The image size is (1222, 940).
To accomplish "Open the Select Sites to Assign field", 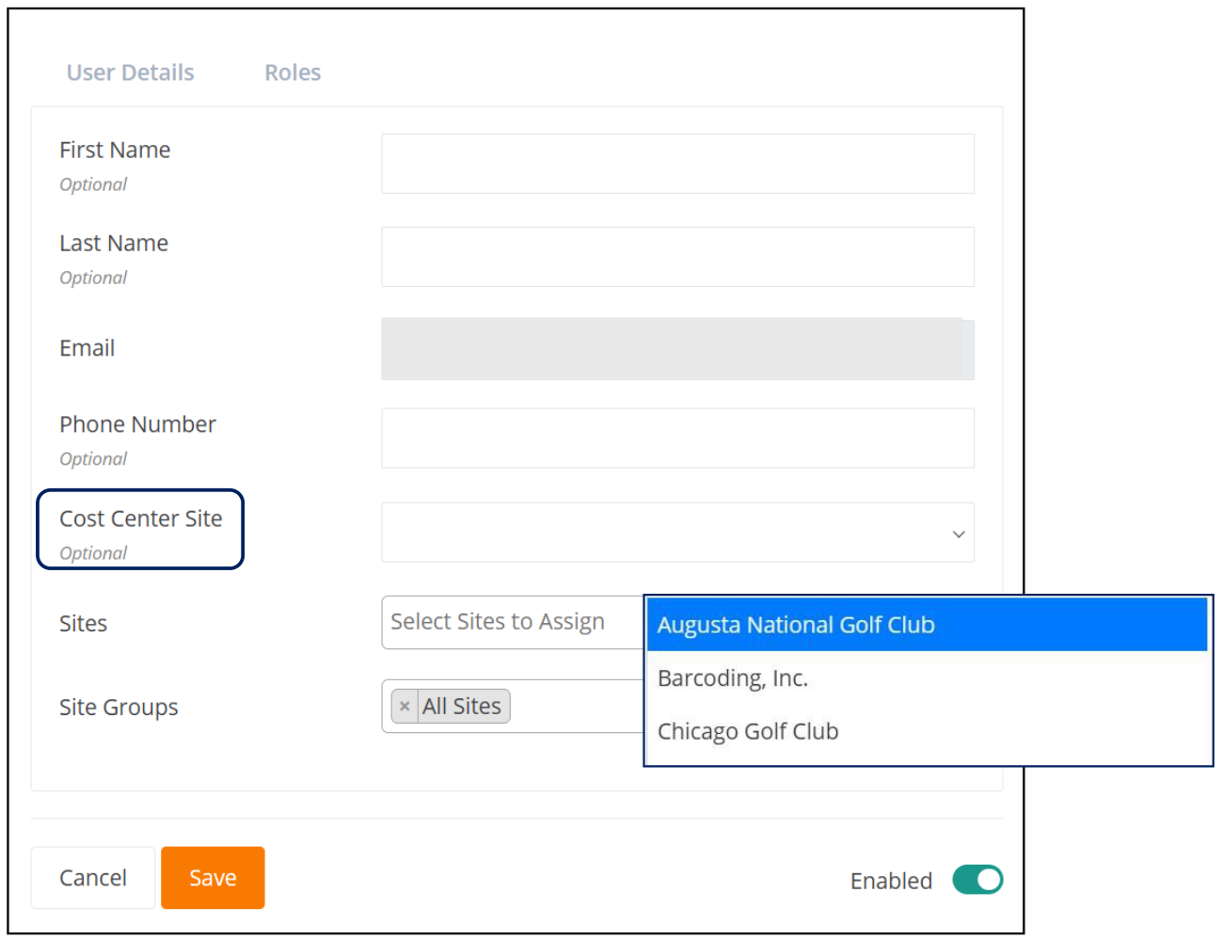I will [x=513, y=622].
